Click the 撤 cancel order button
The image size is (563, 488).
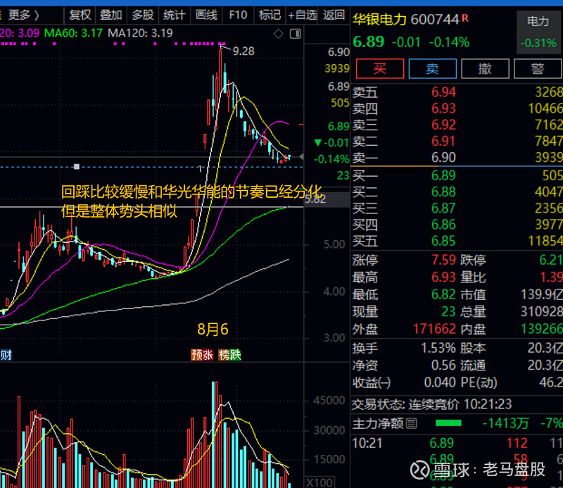(x=485, y=68)
